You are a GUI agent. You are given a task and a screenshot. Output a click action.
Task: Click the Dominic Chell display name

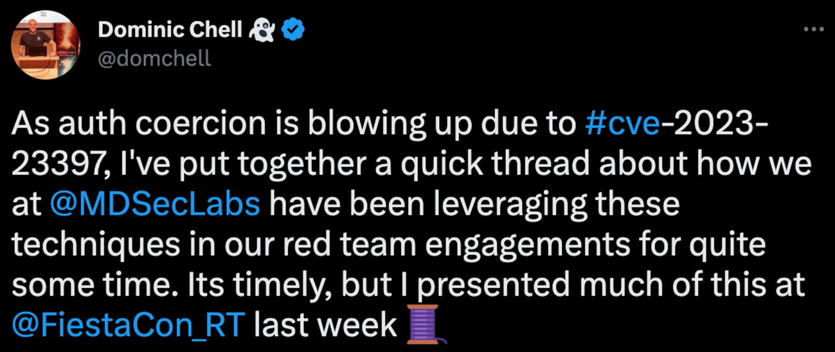pyautogui.click(x=170, y=30)
